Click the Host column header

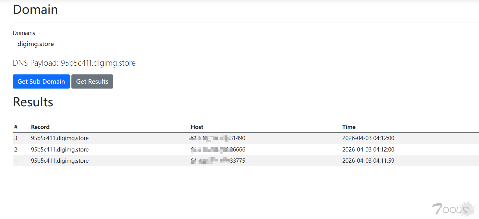197,127
